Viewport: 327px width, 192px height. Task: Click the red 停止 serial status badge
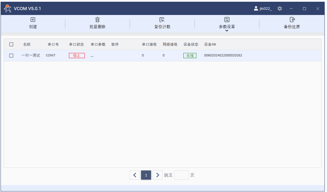tap(77, 56)
